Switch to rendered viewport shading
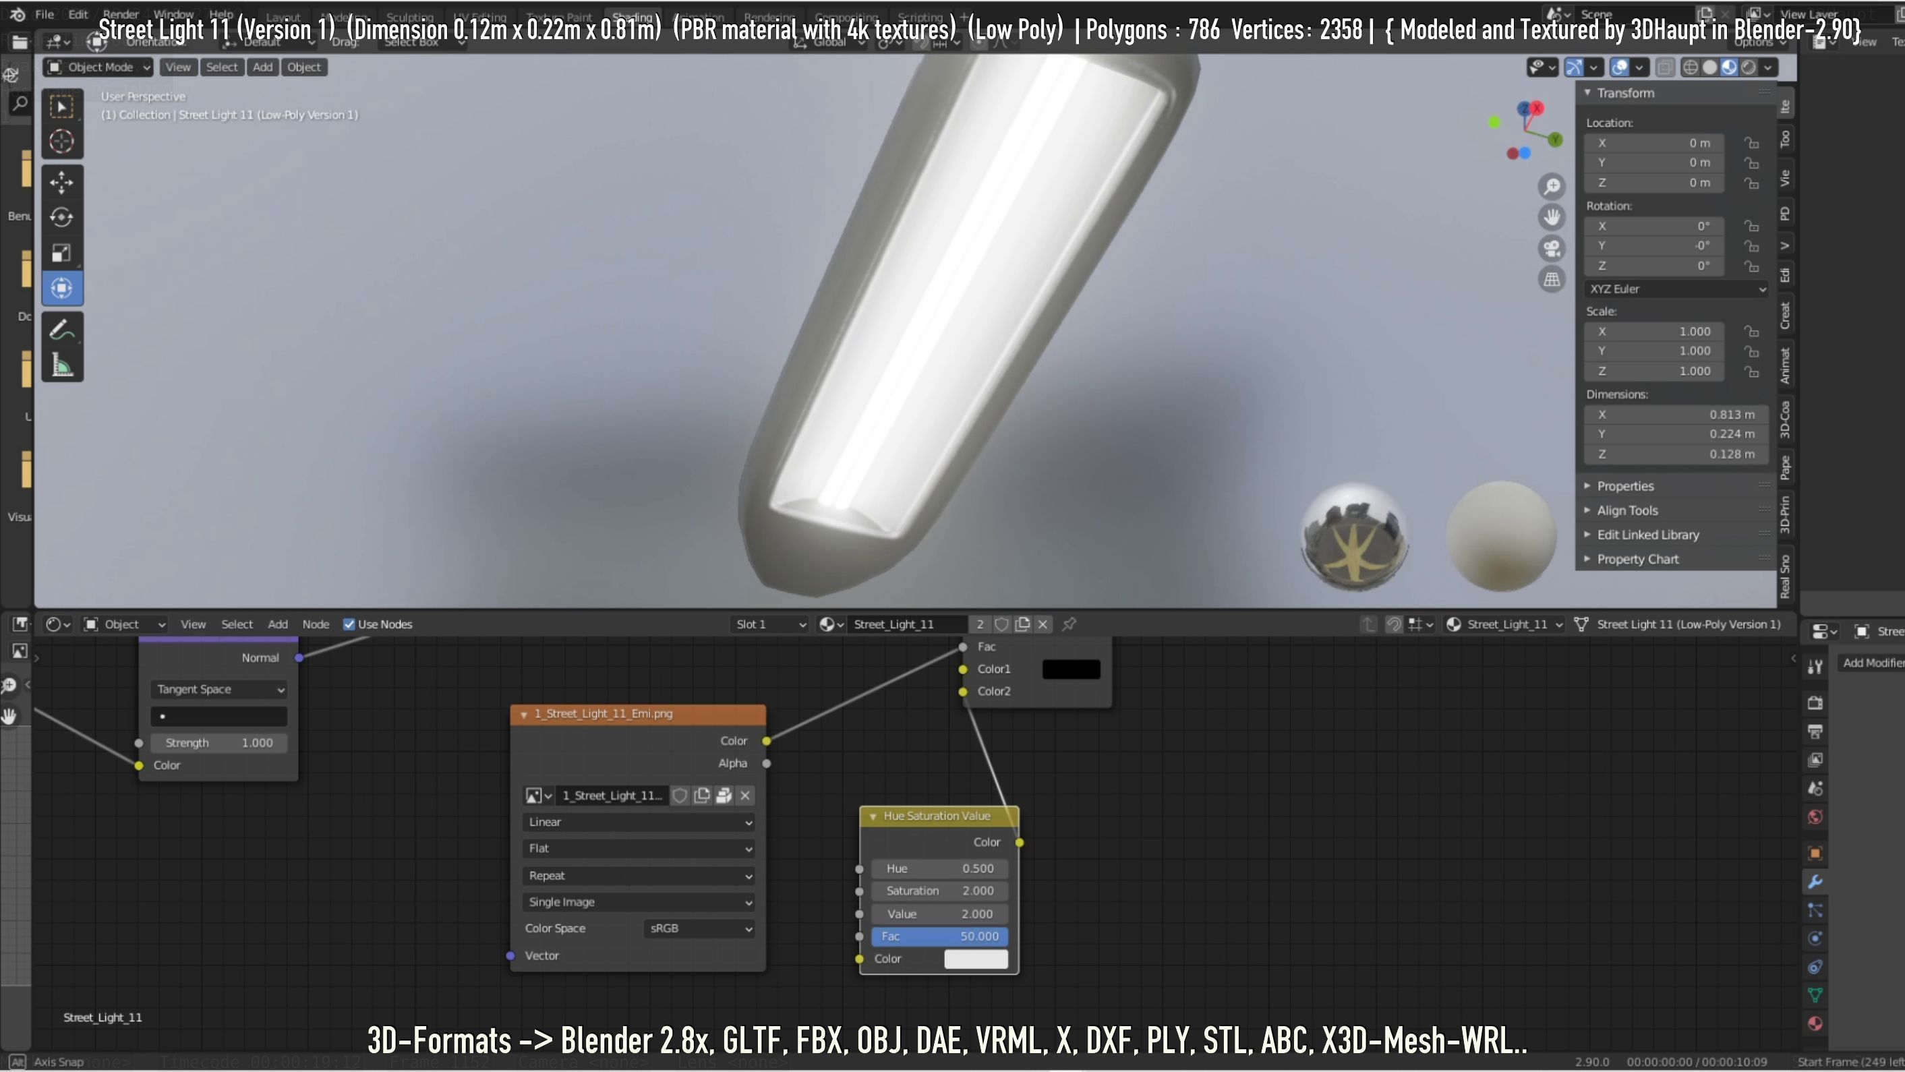Screen dimensions: 1905x1072 click(1749, 67)
